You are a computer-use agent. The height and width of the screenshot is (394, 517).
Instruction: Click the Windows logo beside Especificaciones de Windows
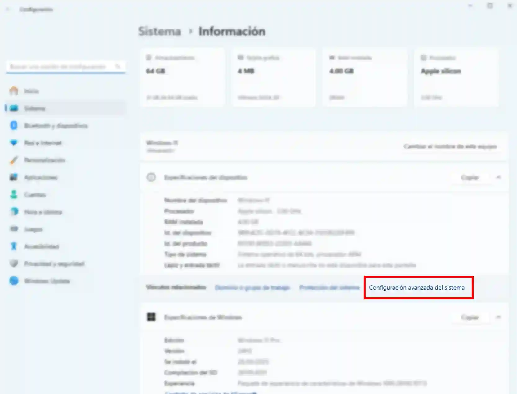coord(151,317)
